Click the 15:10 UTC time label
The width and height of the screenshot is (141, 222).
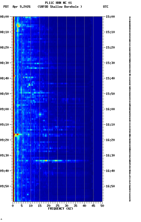pos(110,32)
